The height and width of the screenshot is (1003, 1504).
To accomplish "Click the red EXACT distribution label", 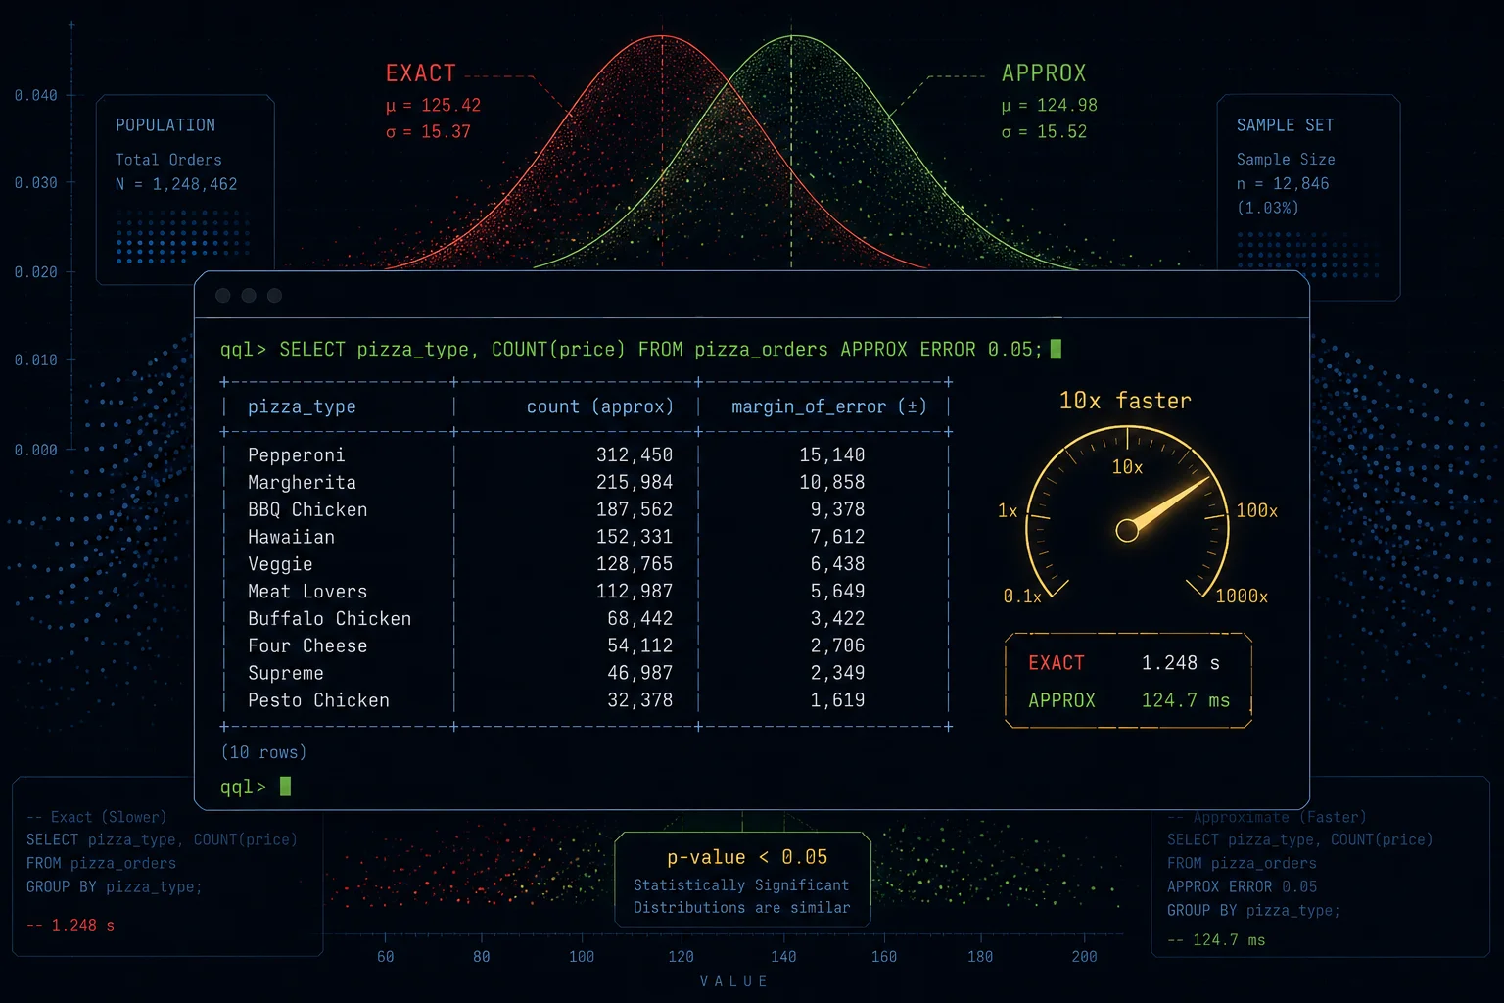I will pos(421,73).
